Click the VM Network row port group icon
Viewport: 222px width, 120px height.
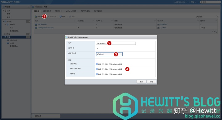pos(36,25)
